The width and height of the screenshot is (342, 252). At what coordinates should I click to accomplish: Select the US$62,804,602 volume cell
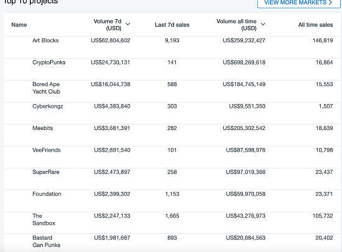110,40
